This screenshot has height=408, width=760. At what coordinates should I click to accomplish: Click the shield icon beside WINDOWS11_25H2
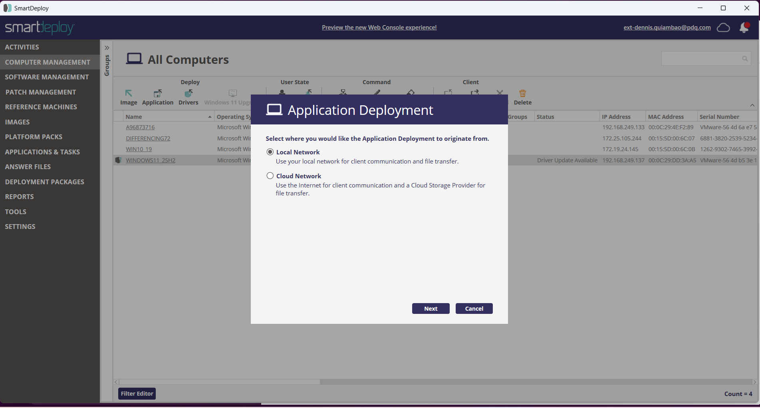[118, 160]
